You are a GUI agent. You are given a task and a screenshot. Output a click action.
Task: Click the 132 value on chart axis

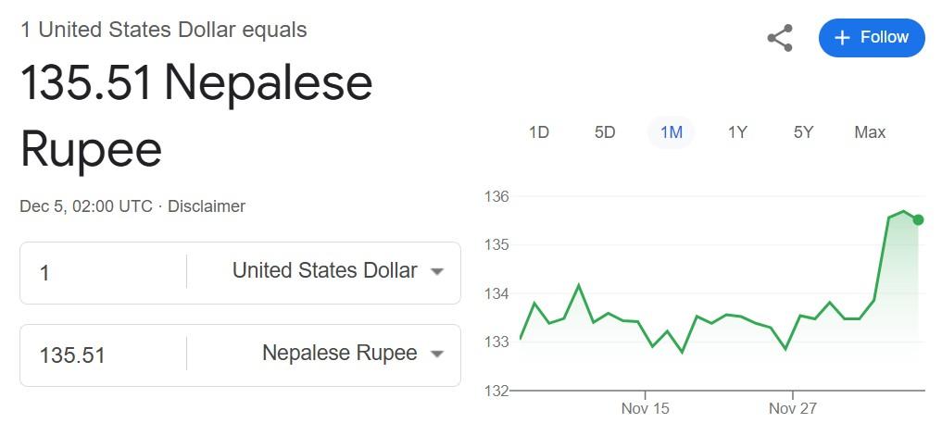pyautogui.click(x=497, y=391)
